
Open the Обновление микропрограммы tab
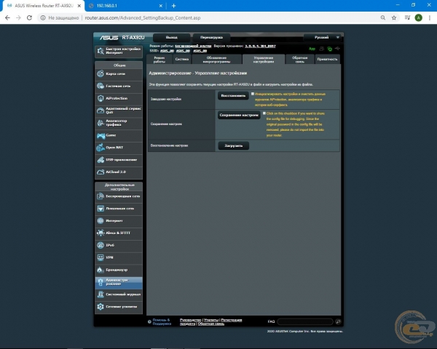click(x=216, y=60)
